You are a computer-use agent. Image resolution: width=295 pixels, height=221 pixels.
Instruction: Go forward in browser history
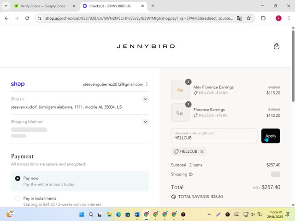(x=17, y=18)
